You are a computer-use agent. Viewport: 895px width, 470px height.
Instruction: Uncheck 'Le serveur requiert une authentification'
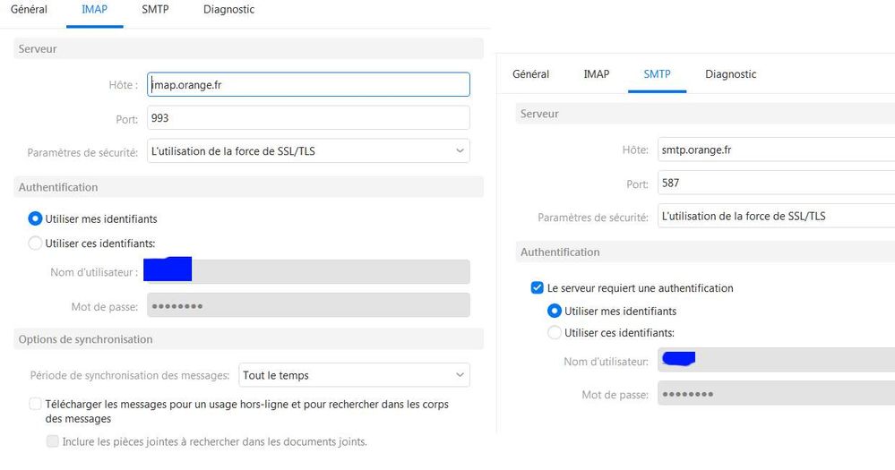click(x=538, y=288)
